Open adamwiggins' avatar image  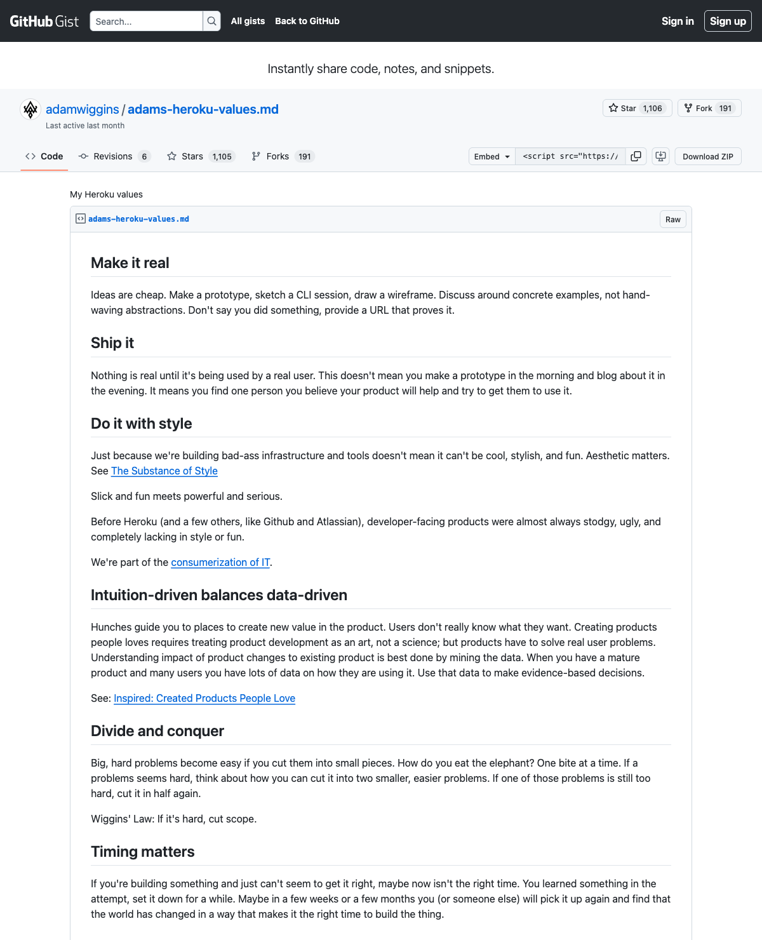(x=30, y=109)
